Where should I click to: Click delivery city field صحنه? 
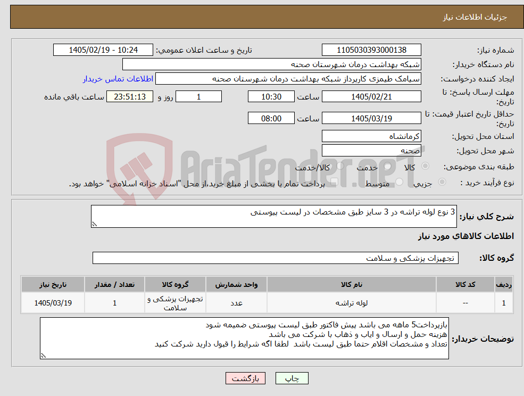[x=371, y=151]
